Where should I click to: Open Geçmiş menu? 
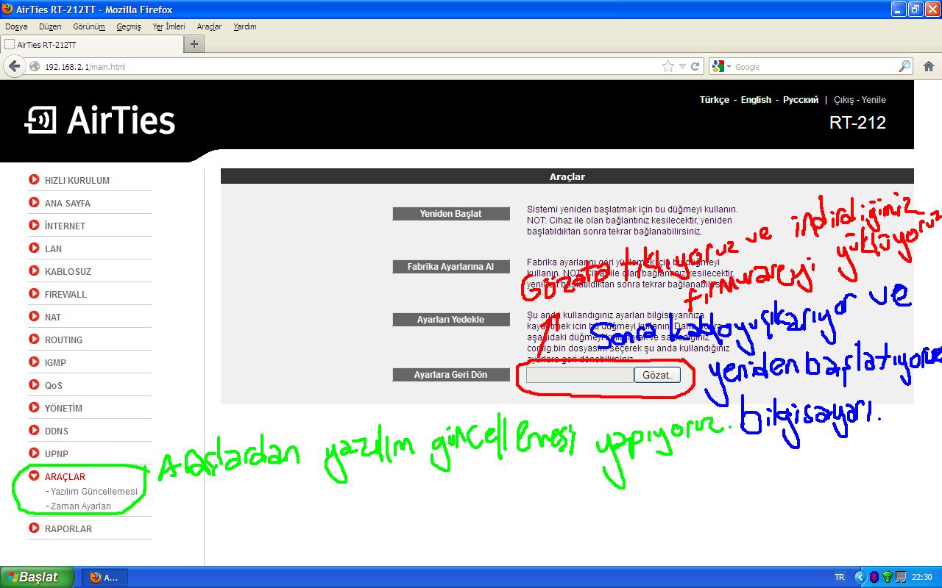tap(128, 26)
